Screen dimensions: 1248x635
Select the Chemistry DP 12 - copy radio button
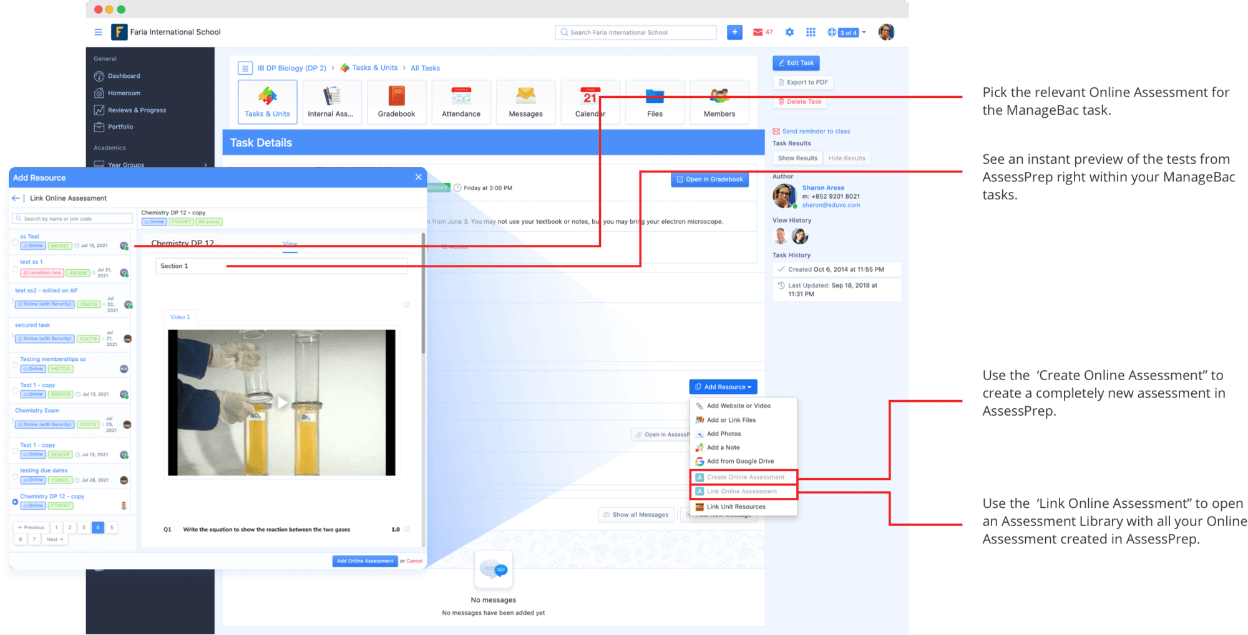tap(16, 501)
